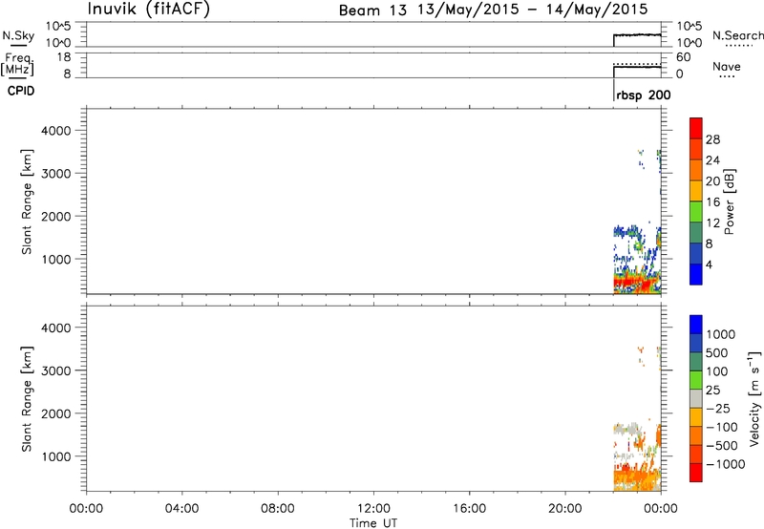This screenshot has width=764, height=529.
Task: Click the power colorbar value '16'
Action: [712, 202]
